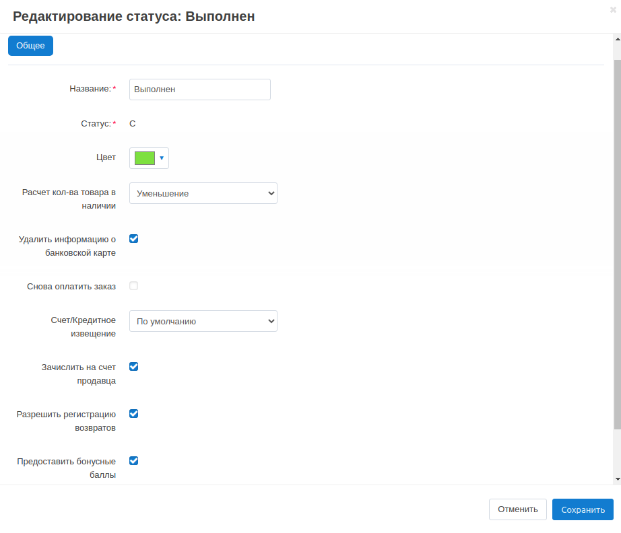Uncheck Удалить информацию о банковской карте
This screenshot has height=533, width=621.
click(x=133, y=238)
